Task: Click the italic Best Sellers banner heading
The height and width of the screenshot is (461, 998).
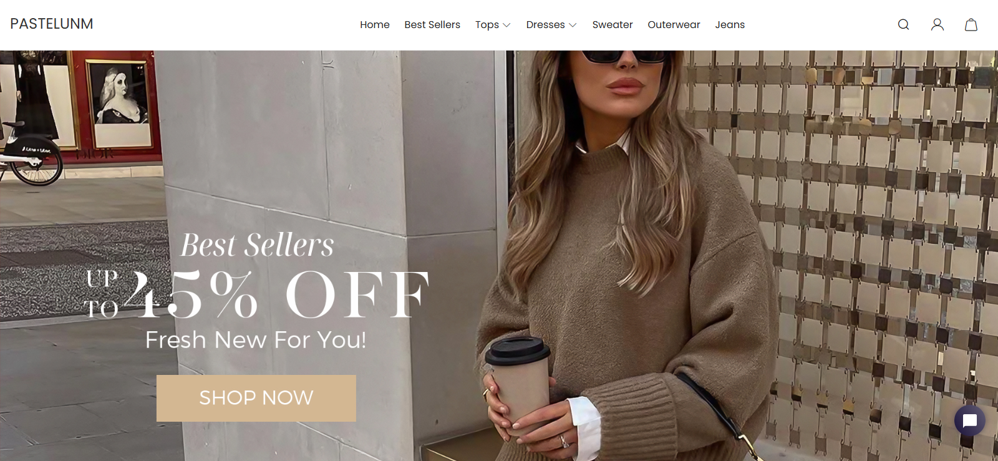Action: click(258, 245)
